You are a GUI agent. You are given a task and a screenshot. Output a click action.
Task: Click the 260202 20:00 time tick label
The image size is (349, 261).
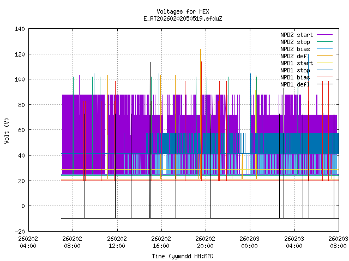point(205,241)
